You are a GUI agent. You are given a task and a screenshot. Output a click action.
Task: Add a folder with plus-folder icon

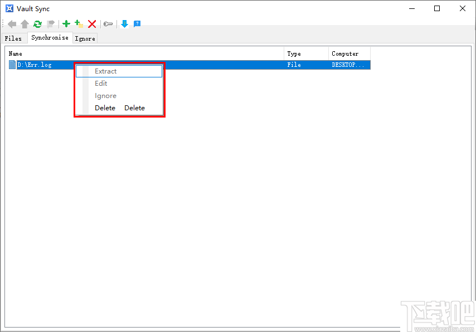(79, 23)
